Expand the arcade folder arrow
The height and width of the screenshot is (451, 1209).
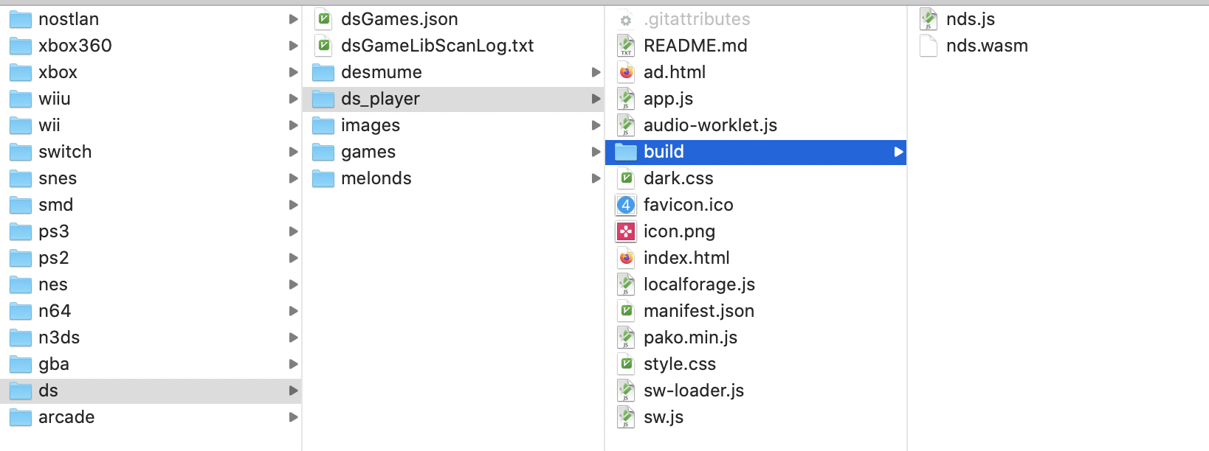(293, 417)
